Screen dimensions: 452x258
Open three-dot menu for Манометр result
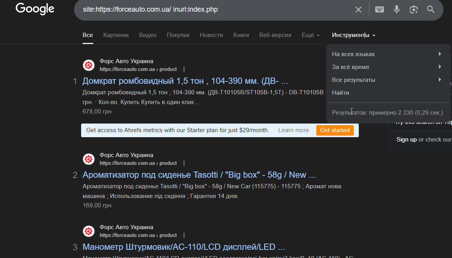pos(184,235)
